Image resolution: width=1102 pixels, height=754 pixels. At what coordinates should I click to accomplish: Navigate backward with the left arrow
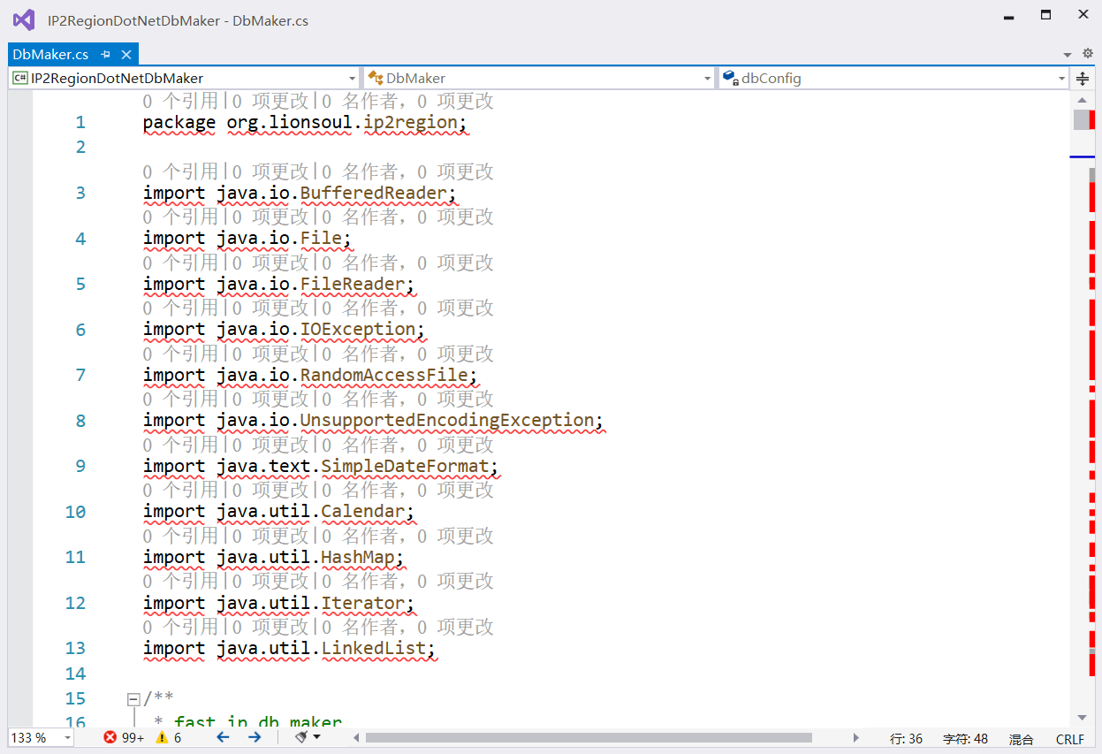[223, 737]
